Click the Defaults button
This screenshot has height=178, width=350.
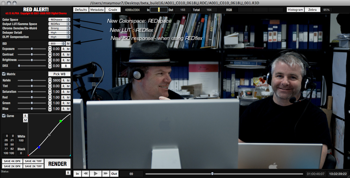[x=81, y=10]
